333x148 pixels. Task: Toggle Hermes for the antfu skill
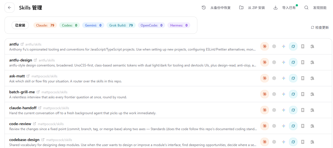tap(312, 47)
